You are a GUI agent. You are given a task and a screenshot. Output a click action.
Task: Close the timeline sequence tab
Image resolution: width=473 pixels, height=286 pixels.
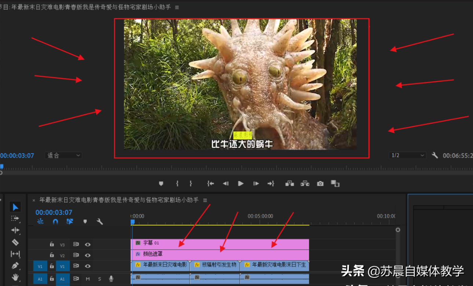[34, 200]
